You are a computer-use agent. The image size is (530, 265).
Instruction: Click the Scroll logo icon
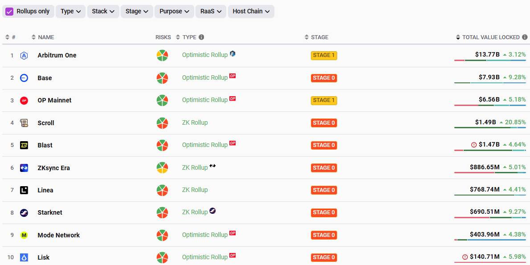(24, 123)
